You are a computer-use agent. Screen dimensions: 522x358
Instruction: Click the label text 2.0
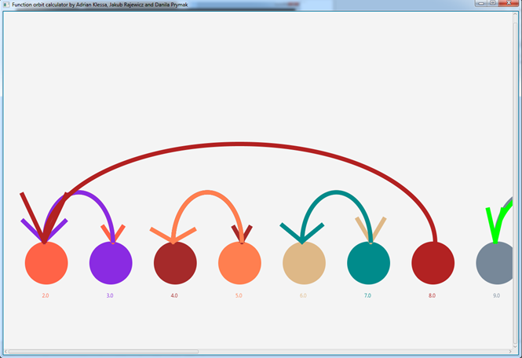46,295
